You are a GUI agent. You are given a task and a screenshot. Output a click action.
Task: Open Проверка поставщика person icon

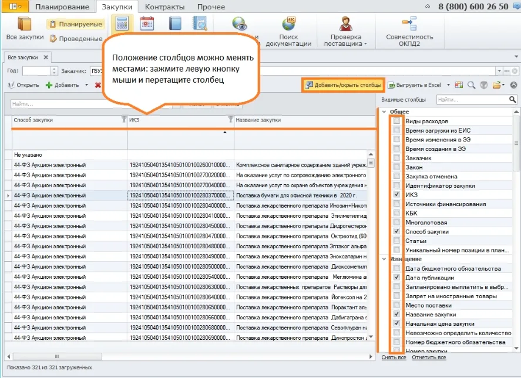click(346, 24)
